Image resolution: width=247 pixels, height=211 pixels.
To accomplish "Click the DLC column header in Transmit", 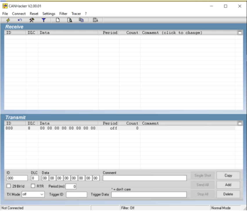I will click(32, 123).
